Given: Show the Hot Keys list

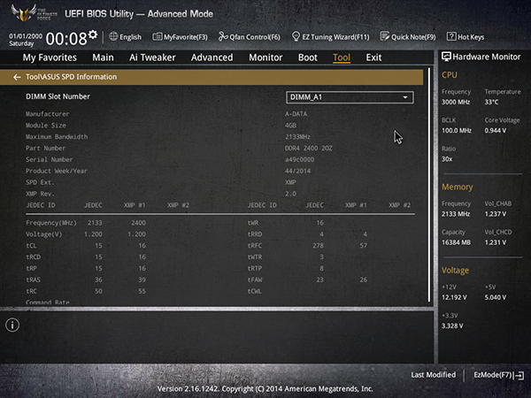Looking at the screenshot, I should (x=466, y=36).
